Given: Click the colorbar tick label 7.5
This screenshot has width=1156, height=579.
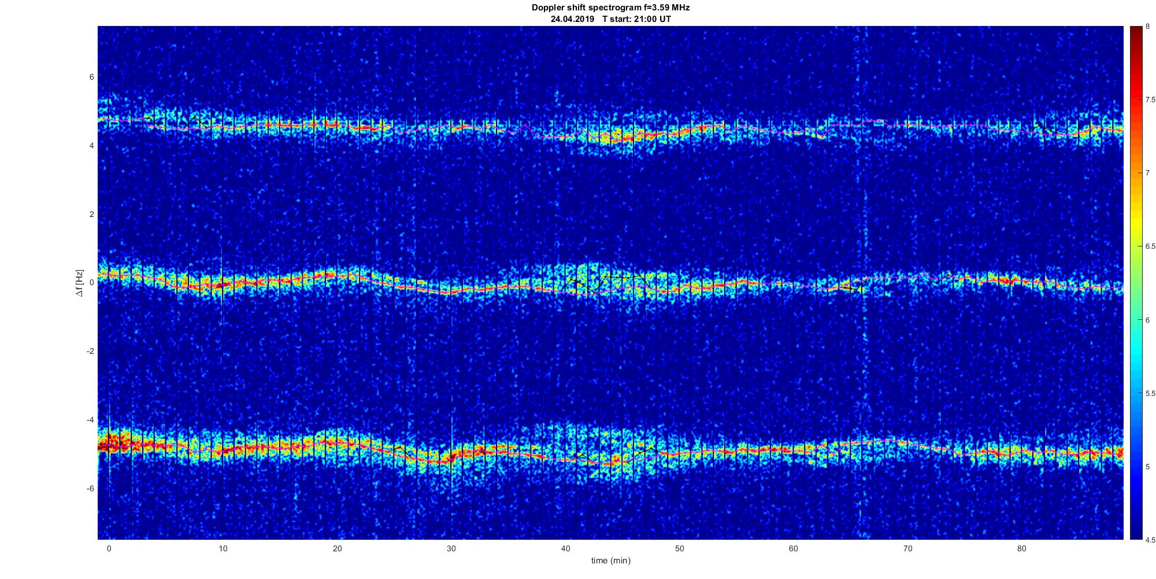Looking at the screenshot, I should click(1150, 100).
